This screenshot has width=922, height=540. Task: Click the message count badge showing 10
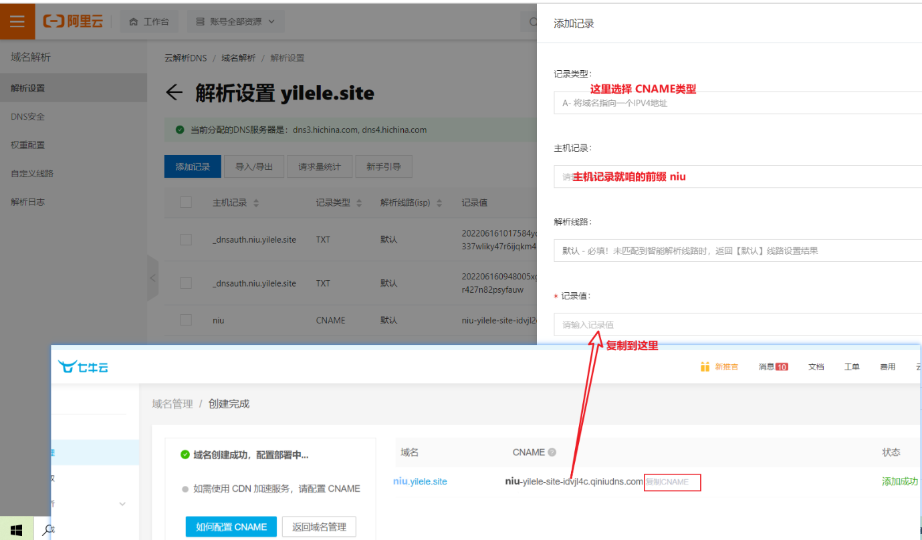[x=782, y=367]
